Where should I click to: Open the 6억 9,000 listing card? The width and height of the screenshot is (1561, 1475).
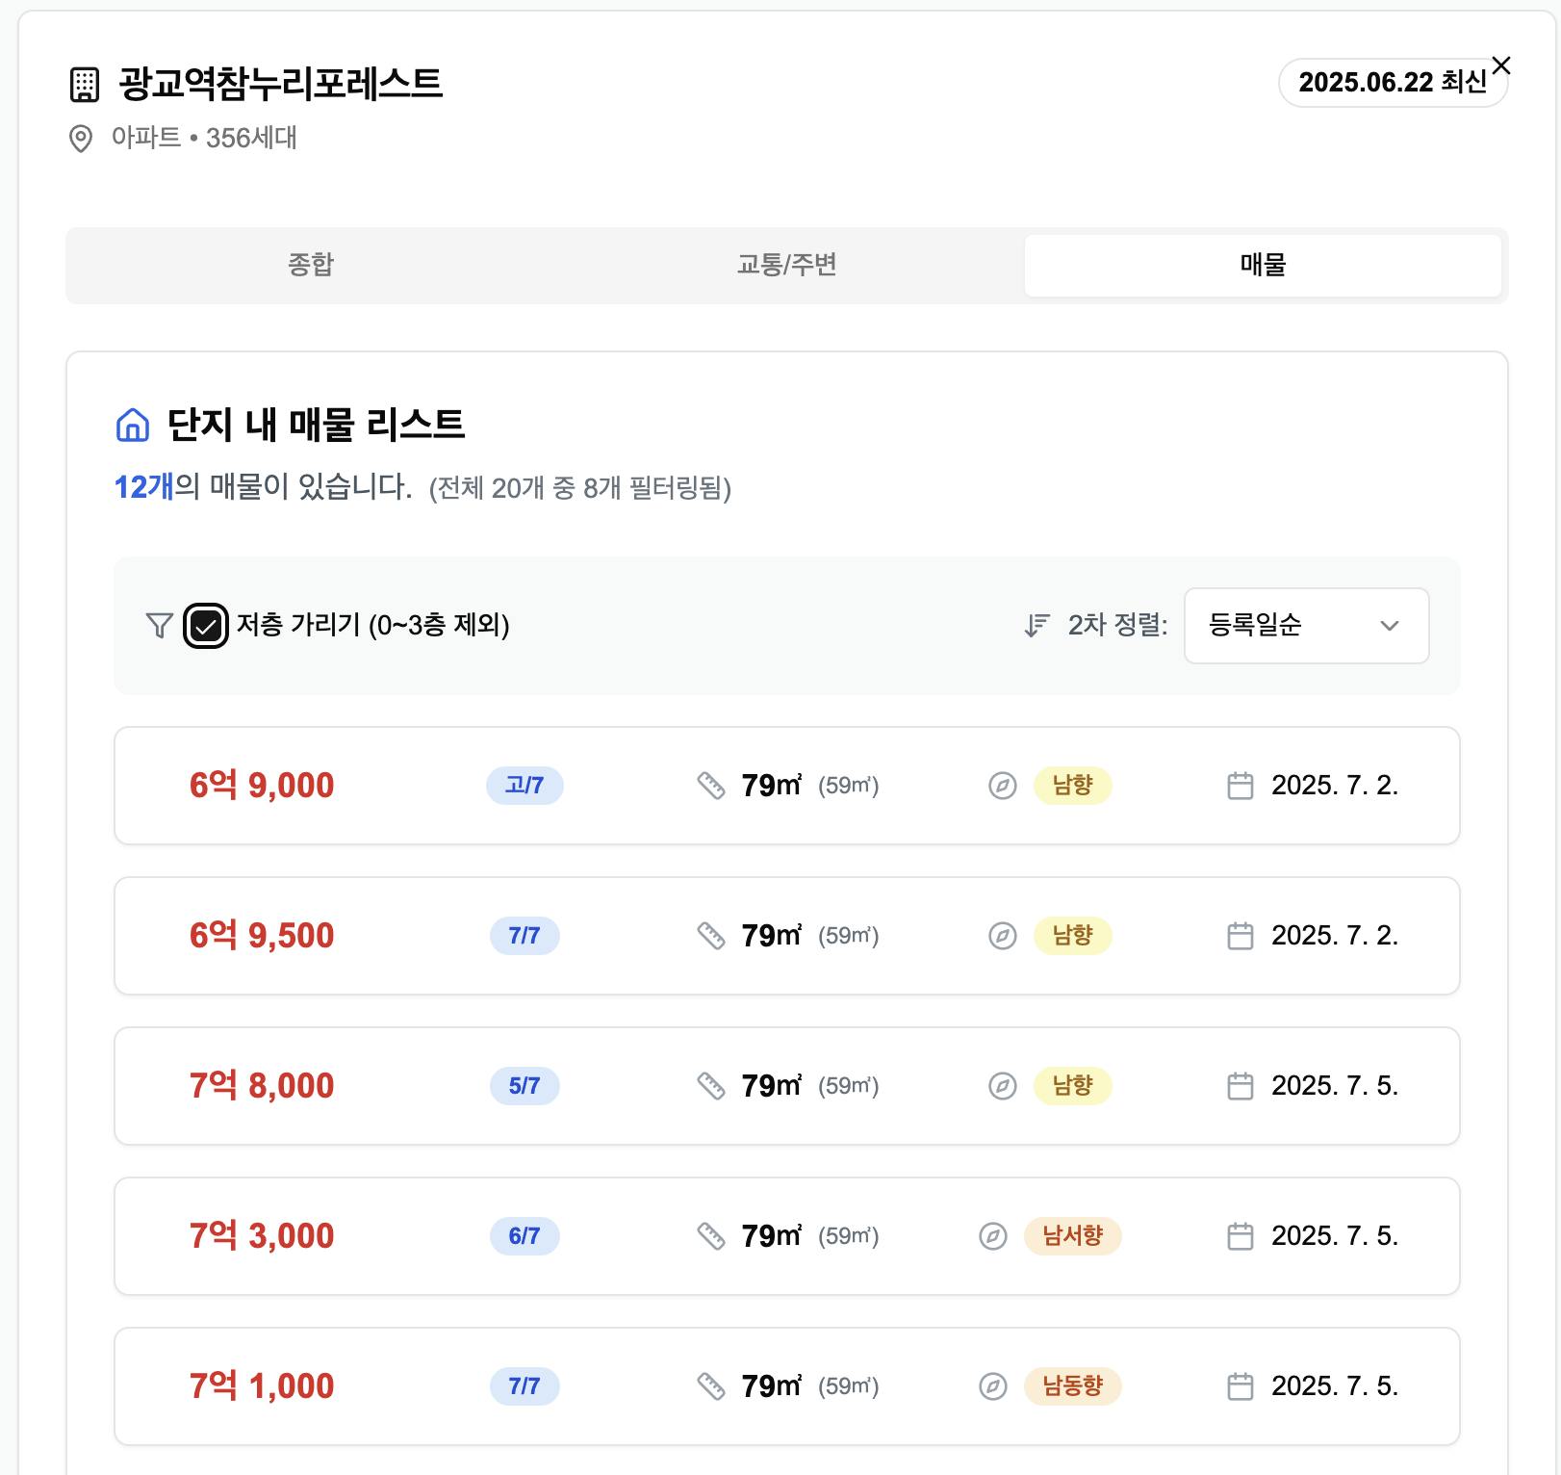(786, 786)
